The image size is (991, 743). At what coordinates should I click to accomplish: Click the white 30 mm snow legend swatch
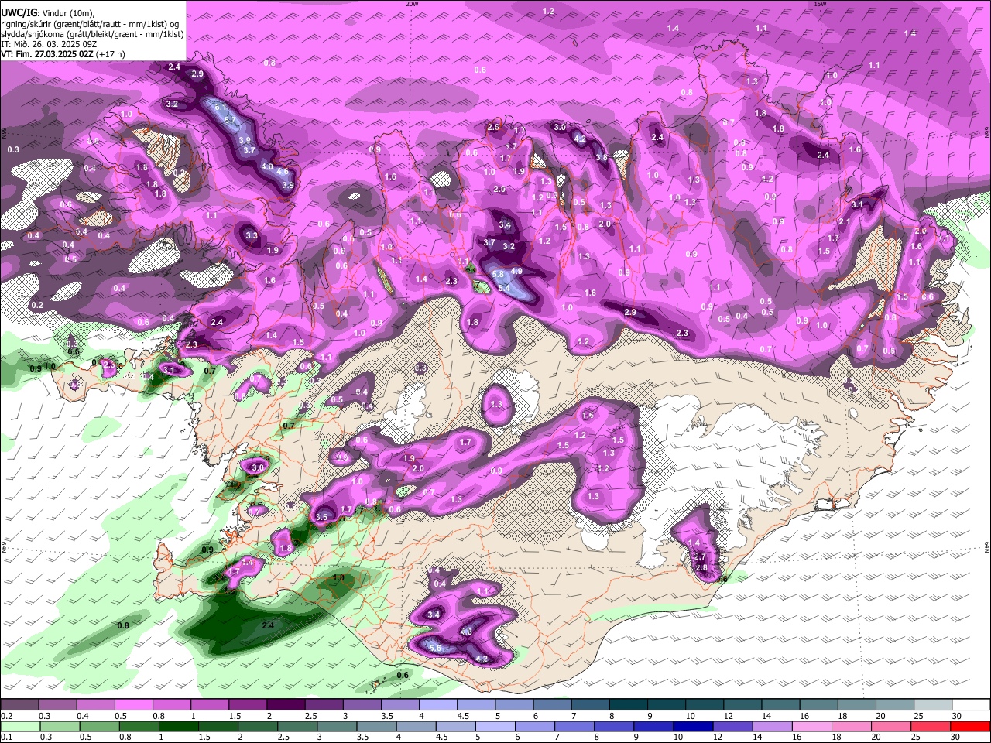[x=970, y=705]
